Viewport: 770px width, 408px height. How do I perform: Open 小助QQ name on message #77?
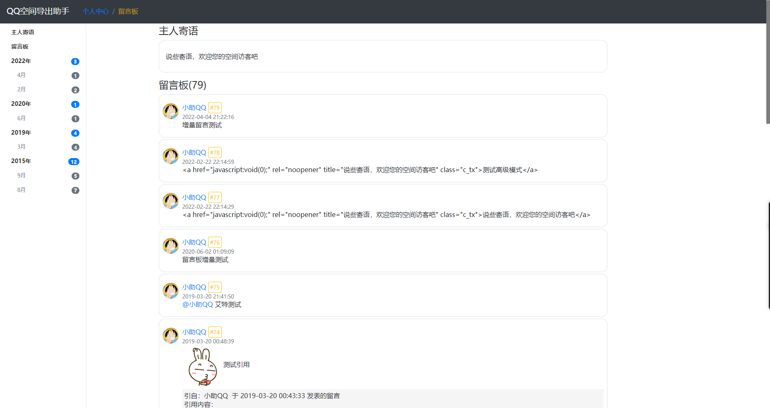coord(194,197)
